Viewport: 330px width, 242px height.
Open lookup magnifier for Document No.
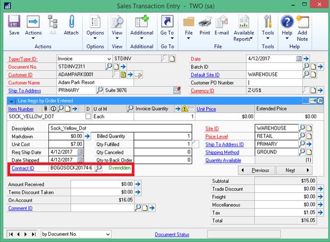[x=109, y=66]
